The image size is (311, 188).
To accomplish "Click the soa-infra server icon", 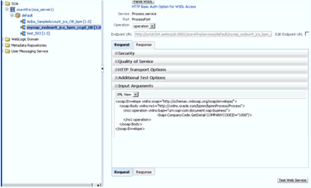I will pyautogui.click(x=12, y=9).
